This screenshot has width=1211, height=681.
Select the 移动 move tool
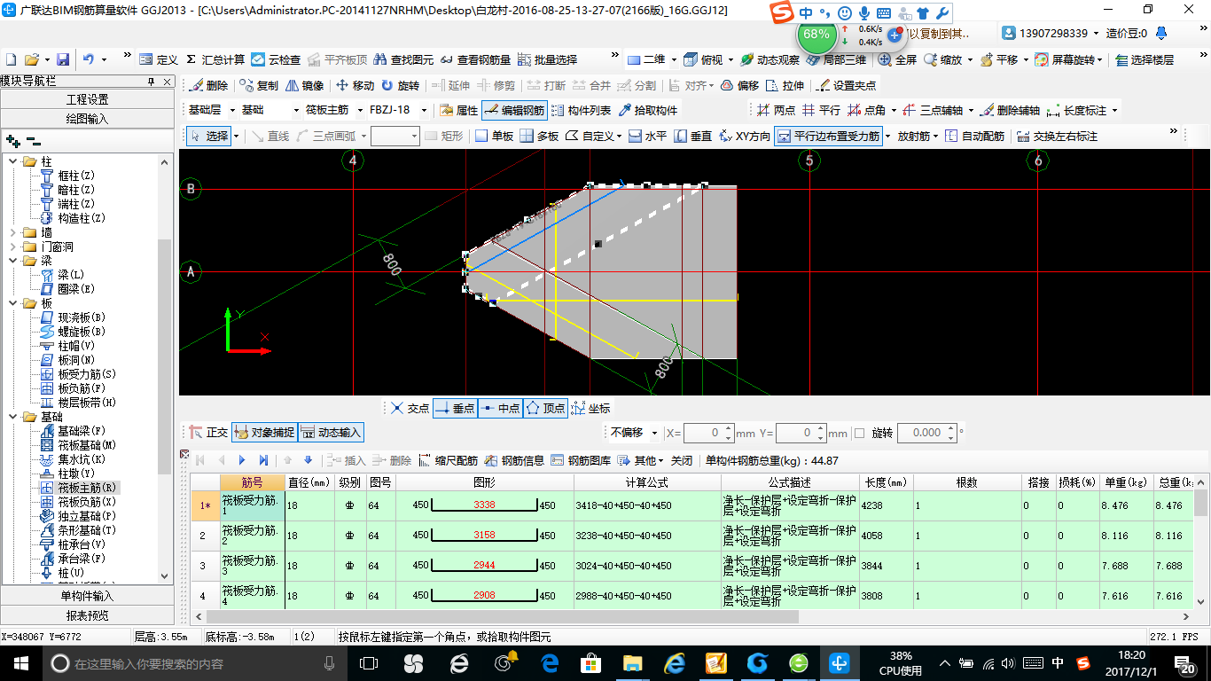pyautogui.click(x=355, y=86)
